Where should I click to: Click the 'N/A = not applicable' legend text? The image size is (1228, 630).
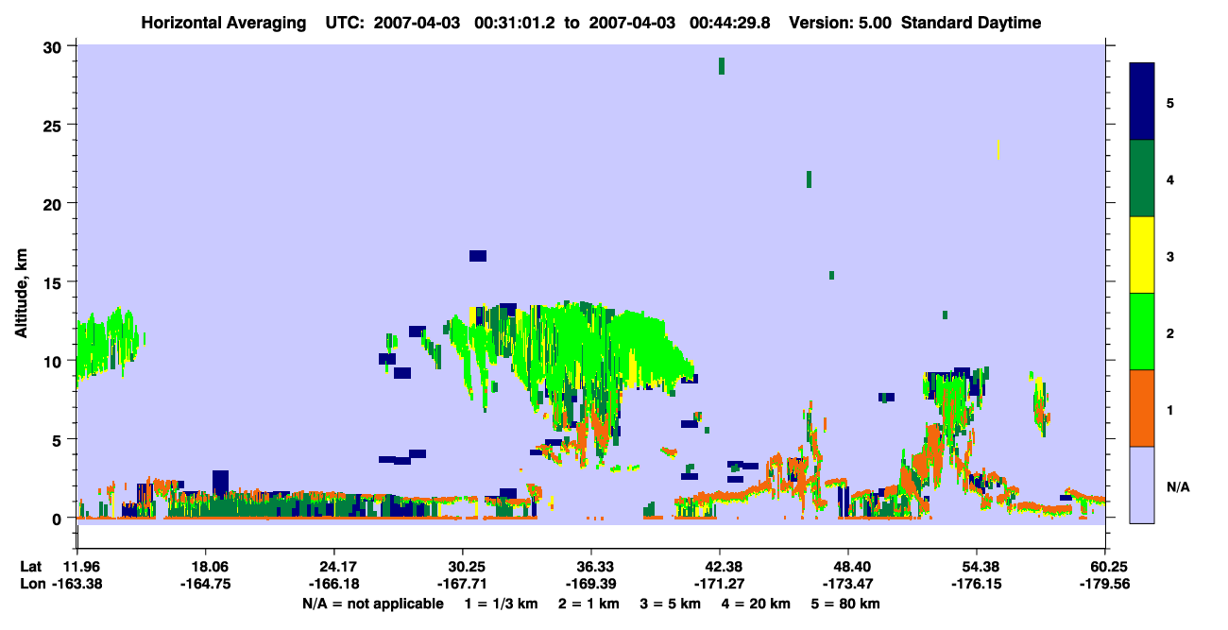[x=373, y=604]
